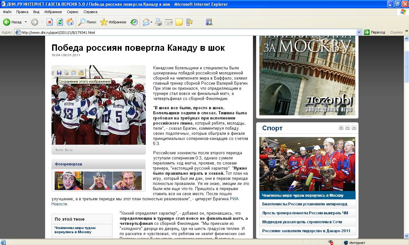Screen dimensions: 409x245
Task: Open the Избранное toolbar favorites panel
Action: pyautogui.click(x=113, y=22)
